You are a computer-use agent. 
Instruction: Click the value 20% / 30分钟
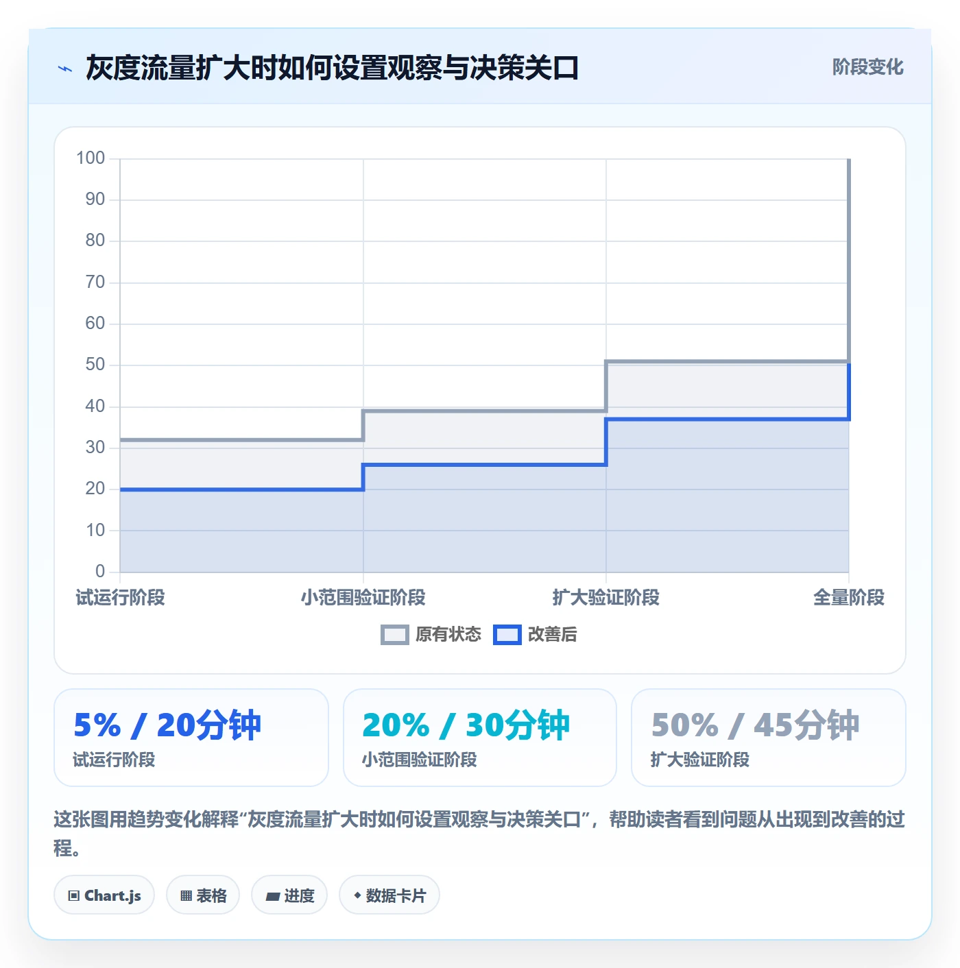point(466,725)
